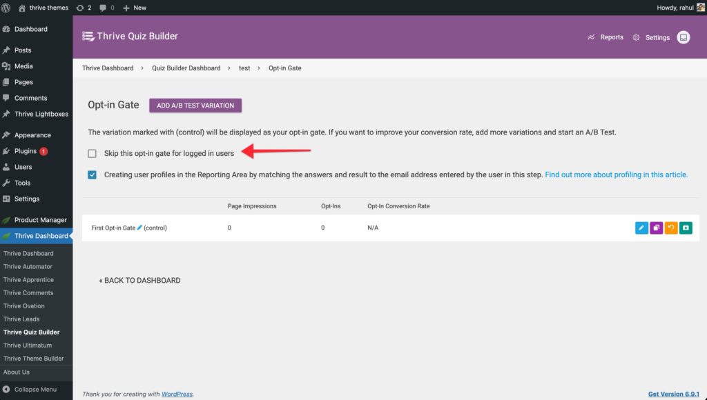Click the updates icon in admin bar
This screenshot has width=707, height=400.
(x=84, y=8)
